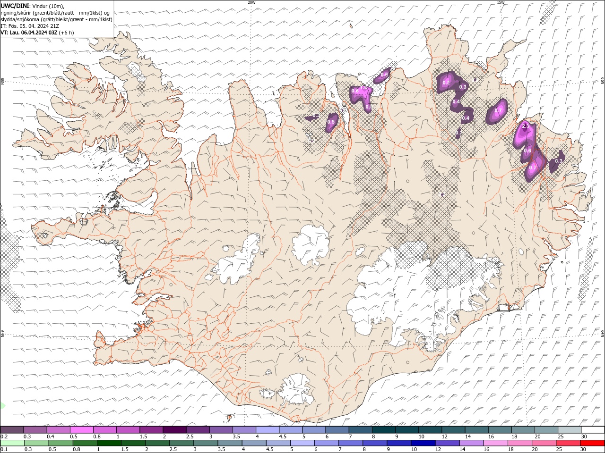Click the 0.1 label in the rain legend

point(4,449)
